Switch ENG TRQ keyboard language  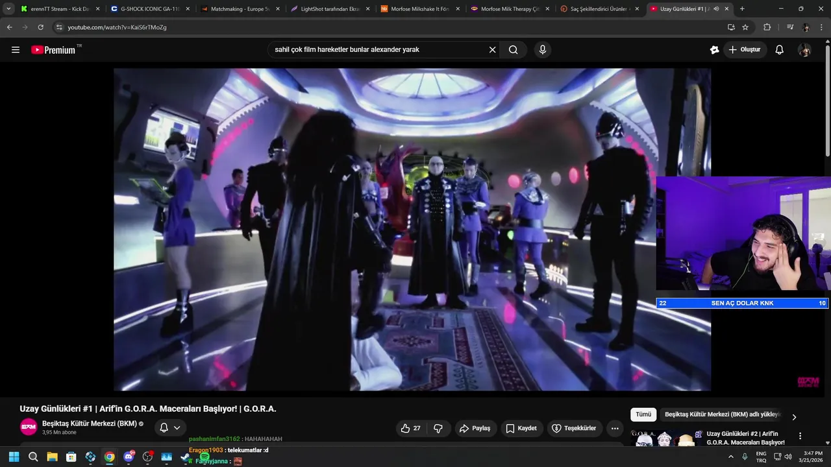click(761, 457)
